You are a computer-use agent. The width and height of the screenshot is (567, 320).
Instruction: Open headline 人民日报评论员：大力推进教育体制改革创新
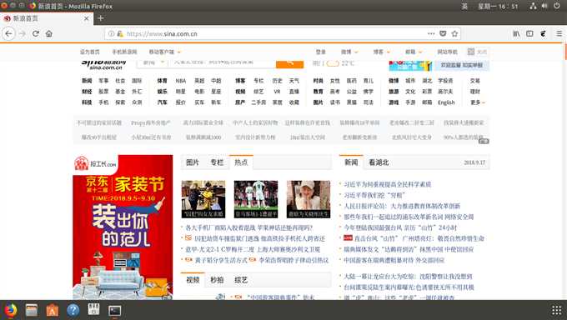coord(402,206)
